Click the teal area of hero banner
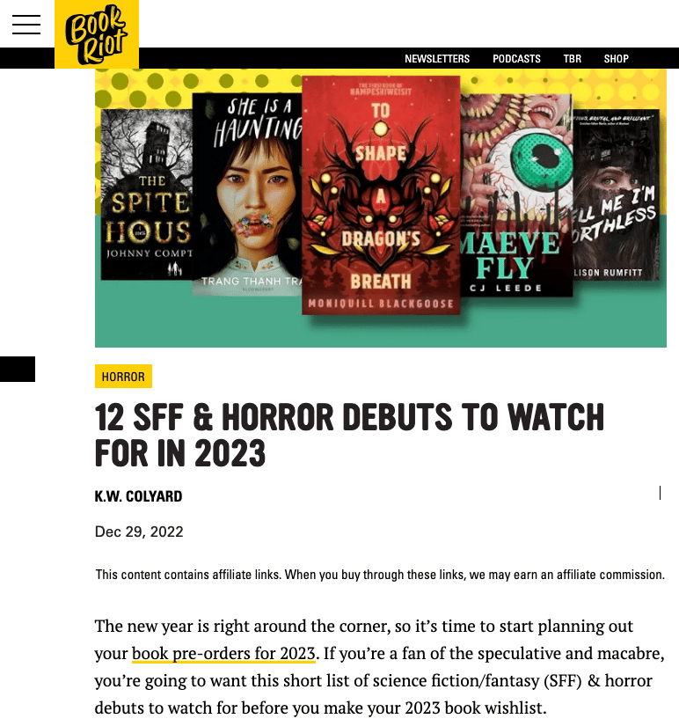Image resolution: width=679 pixels, height=726 pixels. click(381, 329)
